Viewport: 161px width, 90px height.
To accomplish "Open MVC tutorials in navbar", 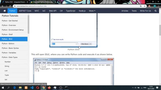I will click(37, 11).
